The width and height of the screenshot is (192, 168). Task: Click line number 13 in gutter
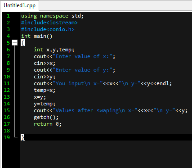click(x=7, y=97)
